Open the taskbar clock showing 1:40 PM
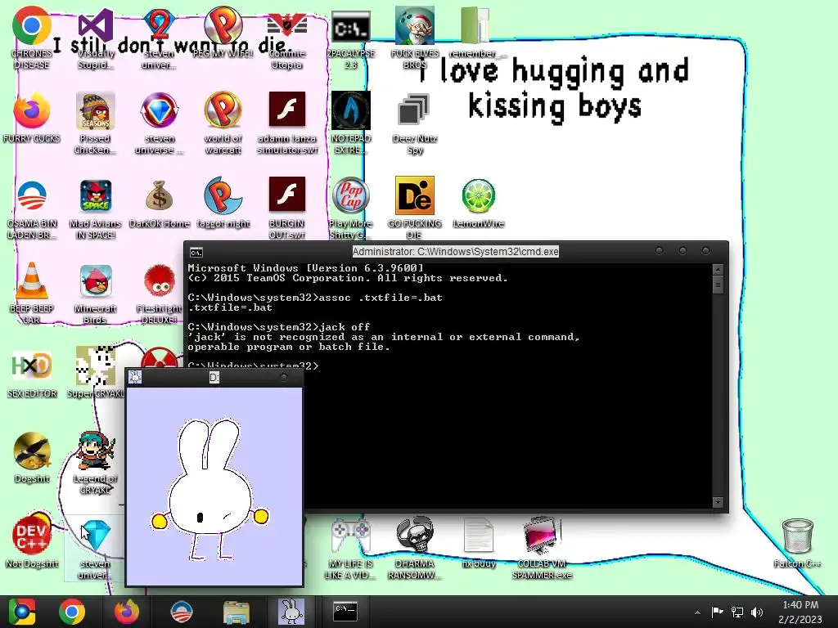Image resolution: width=838 pixels, height=628 pixels. [x=800, y=612]
